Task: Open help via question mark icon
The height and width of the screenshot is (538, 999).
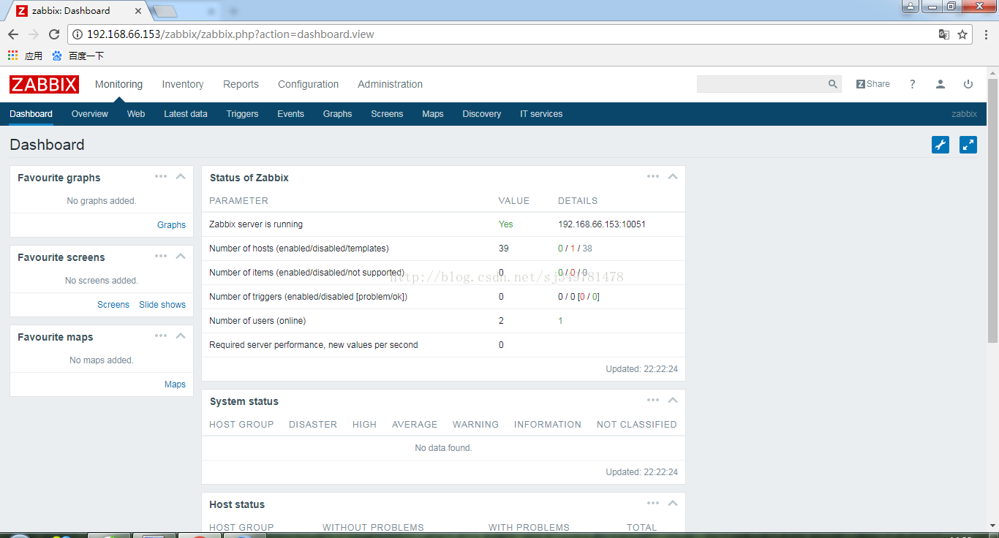Action: coord(912,84)
